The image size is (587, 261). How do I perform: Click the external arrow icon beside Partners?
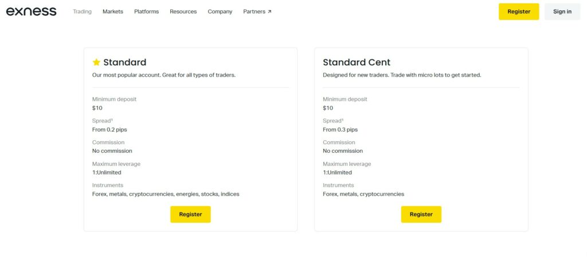tap(269, 11)
